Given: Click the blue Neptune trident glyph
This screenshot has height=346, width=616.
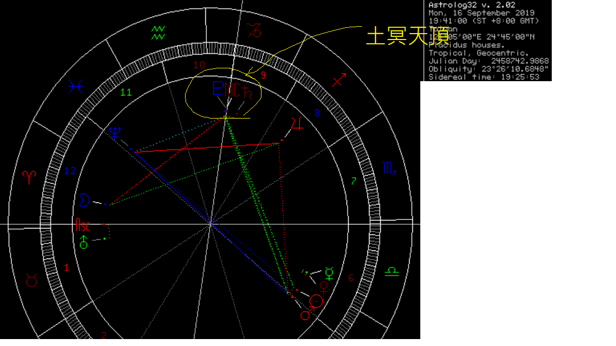Looking at the screenshot, I should 115,133.
